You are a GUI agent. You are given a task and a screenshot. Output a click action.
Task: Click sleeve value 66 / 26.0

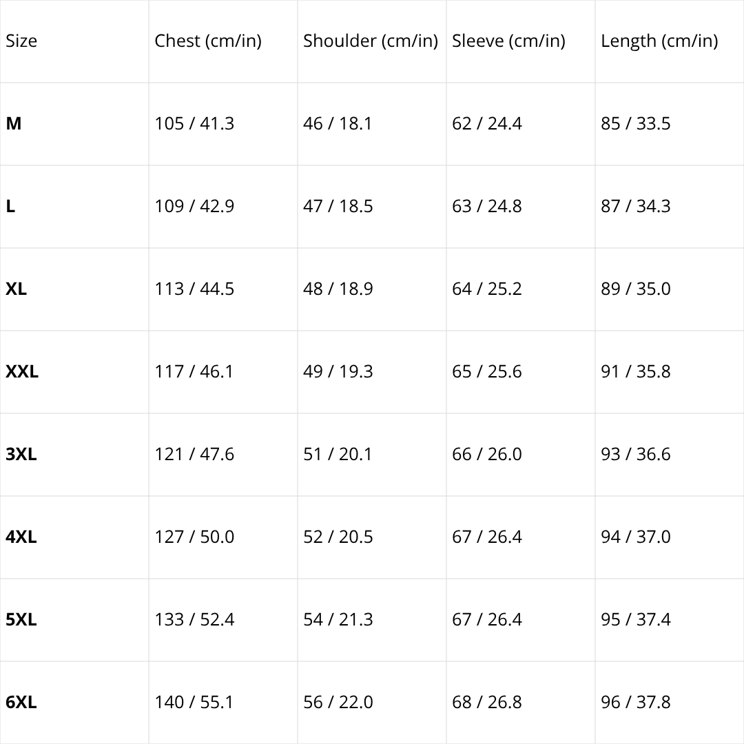(486, 455)
